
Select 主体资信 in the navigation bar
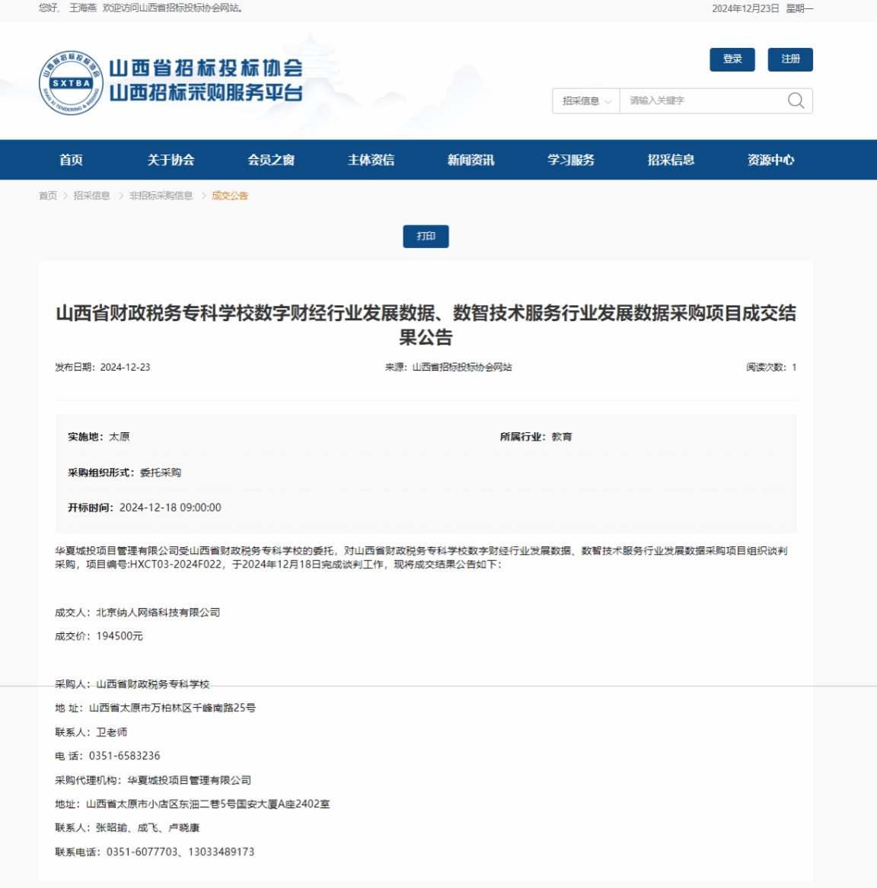tap(371, 160)
